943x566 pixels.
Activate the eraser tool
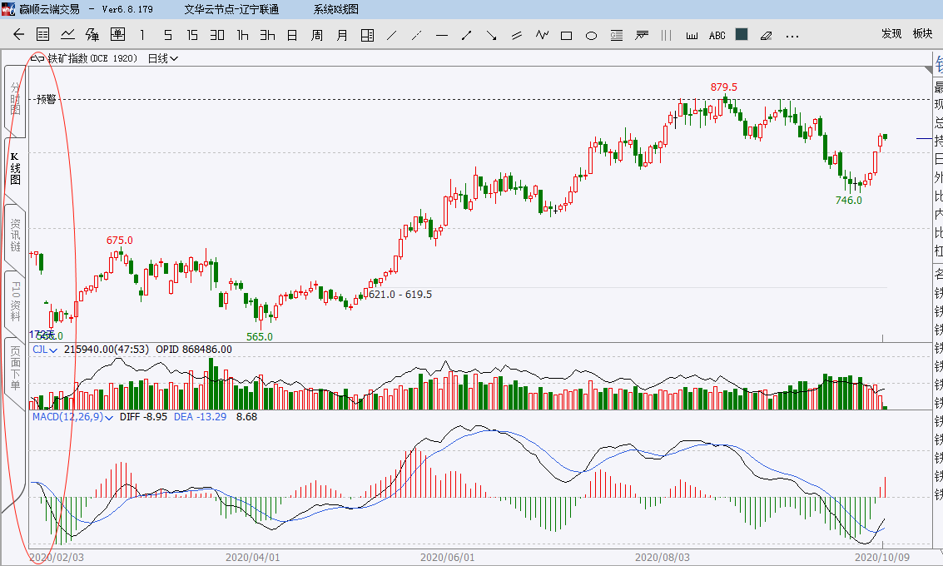pyautogui.click(x=767, y=35)
